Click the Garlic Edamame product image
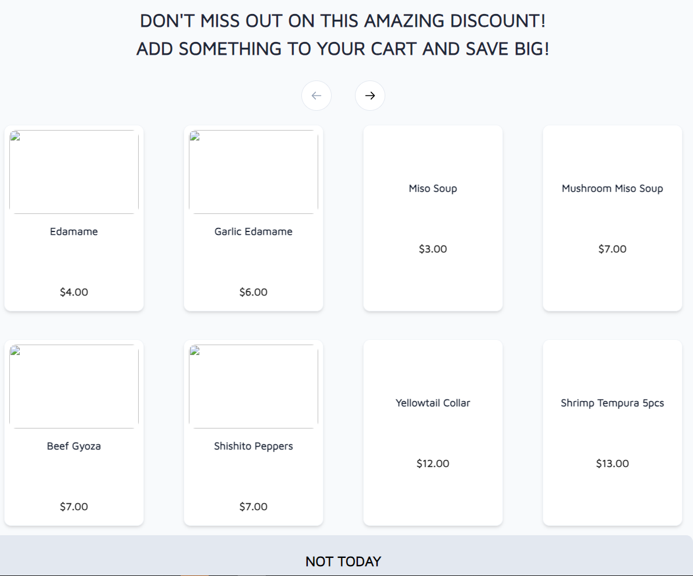Viewport: 693px width, 576px height. pos(254,172)
